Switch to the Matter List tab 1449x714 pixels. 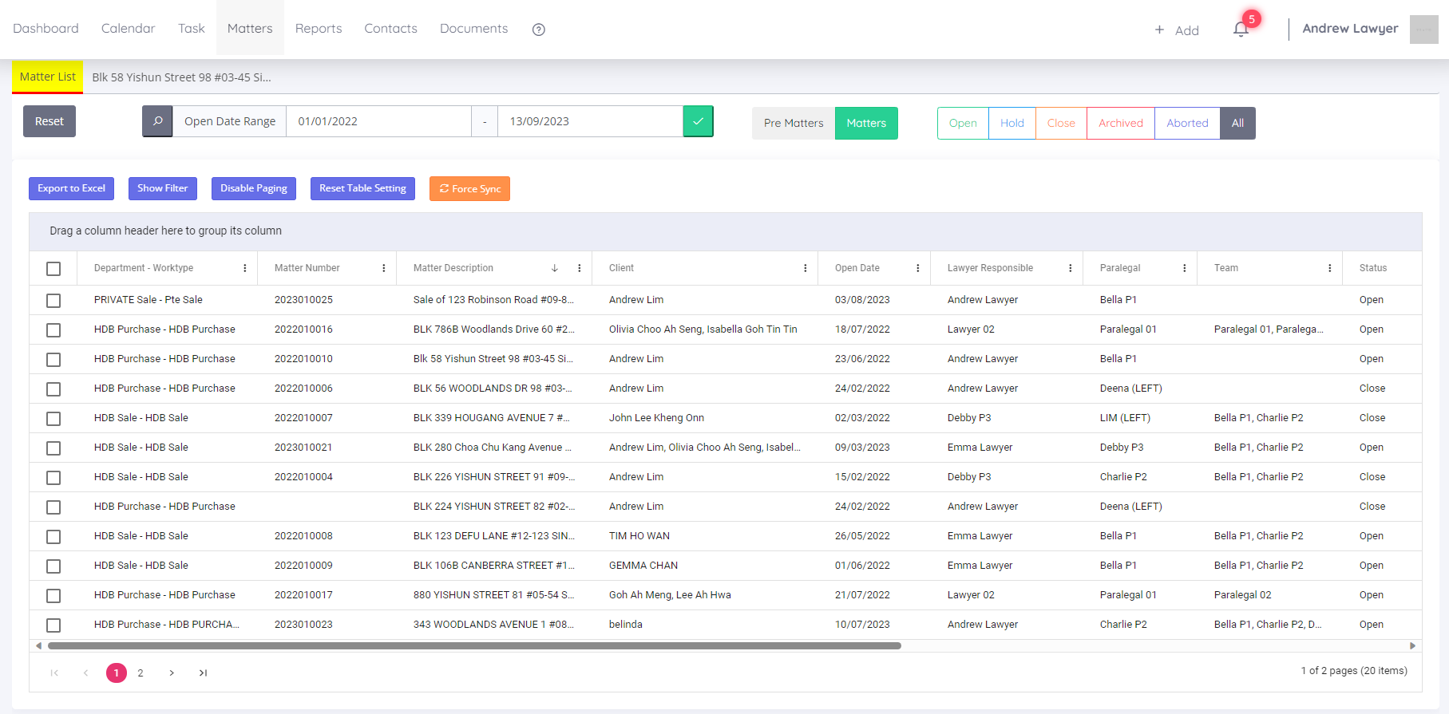48,77
